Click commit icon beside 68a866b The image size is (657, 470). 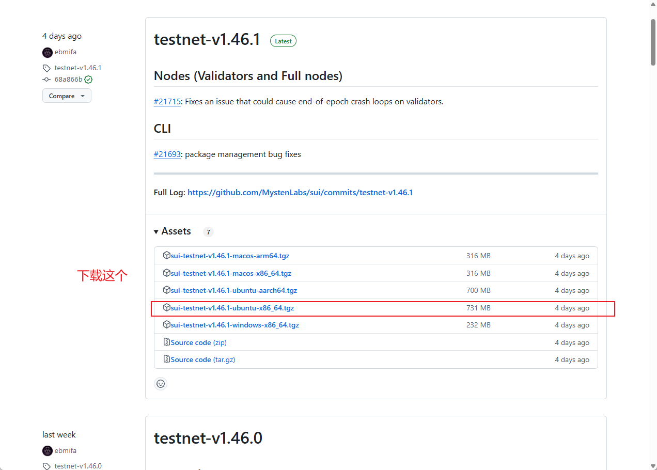click(46, 80)
